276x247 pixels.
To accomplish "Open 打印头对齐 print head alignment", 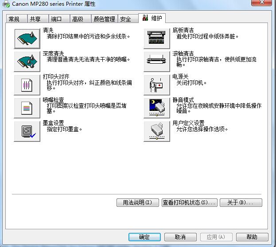I will click(27, 85).
